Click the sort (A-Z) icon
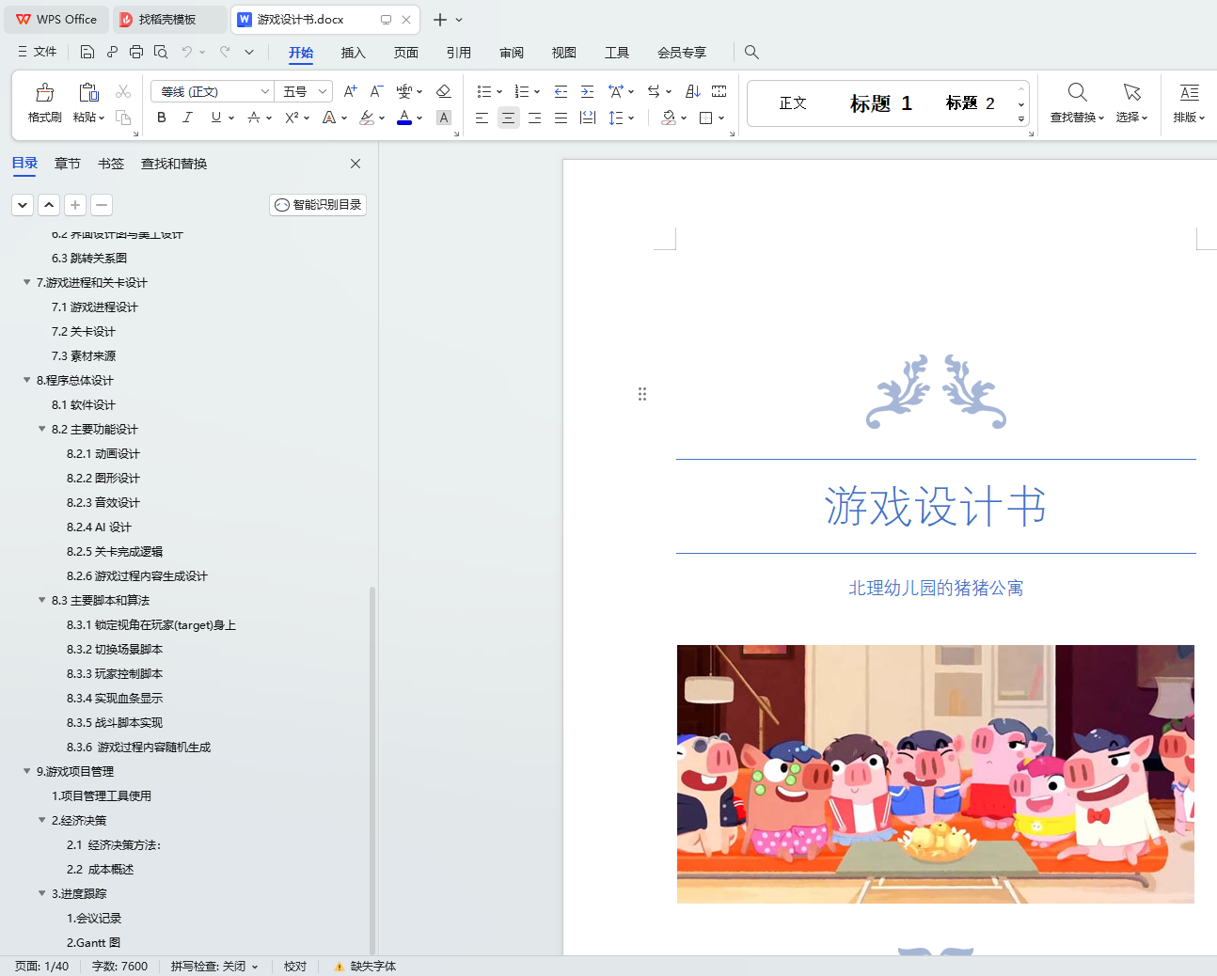The width and height of the screenshot is (1217, 976). click(x=693, y=91)
